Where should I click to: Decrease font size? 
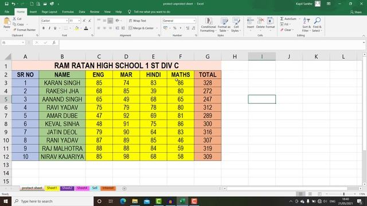89,21
